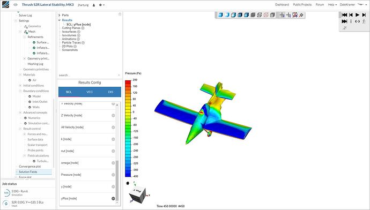Click the play animation button

tap(358, 15)
